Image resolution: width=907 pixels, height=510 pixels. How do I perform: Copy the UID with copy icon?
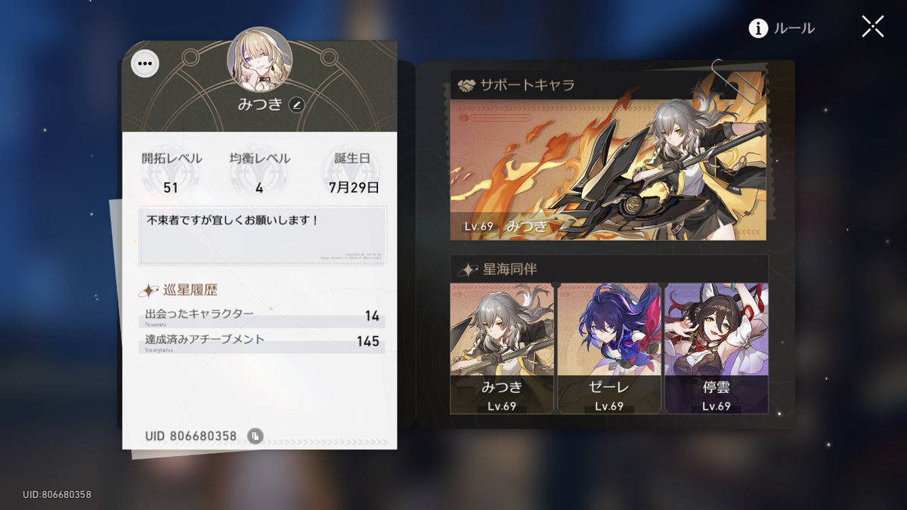[x=255, y=436]
